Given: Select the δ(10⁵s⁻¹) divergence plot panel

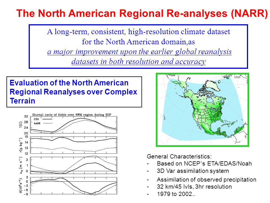Looking at the screenshot, I should point(74,186).
